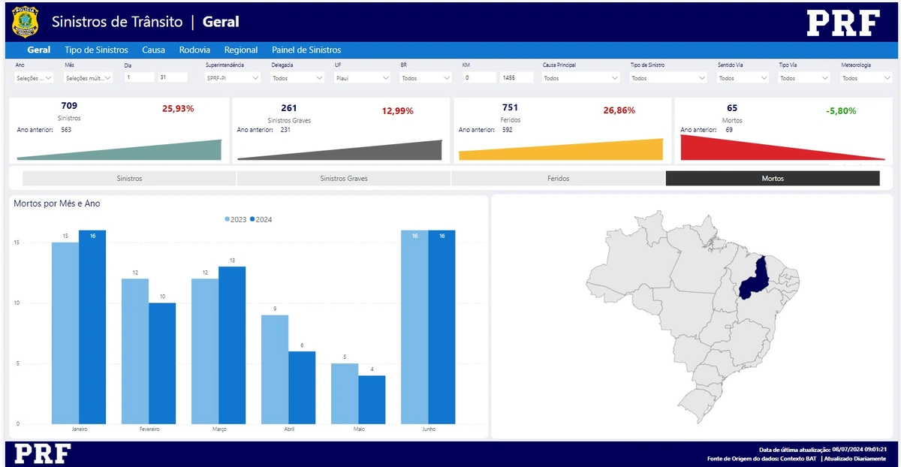901x467 pixels.
Task: Open the Delegacia filter dropdown
Action: pyautogui.click(x=299, y=77)
